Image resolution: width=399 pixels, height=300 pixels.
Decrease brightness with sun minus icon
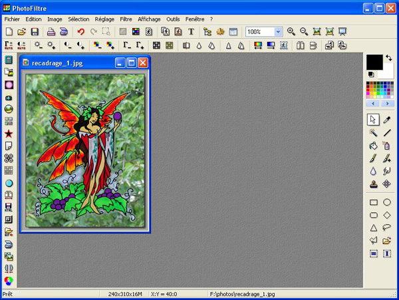pos(39,45)
